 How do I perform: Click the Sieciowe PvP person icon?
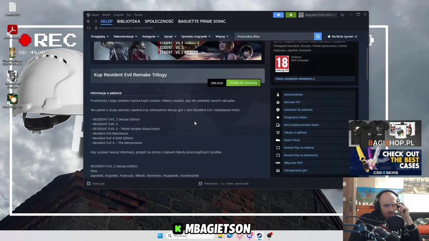pyautogui.click(x=278, y=102)
